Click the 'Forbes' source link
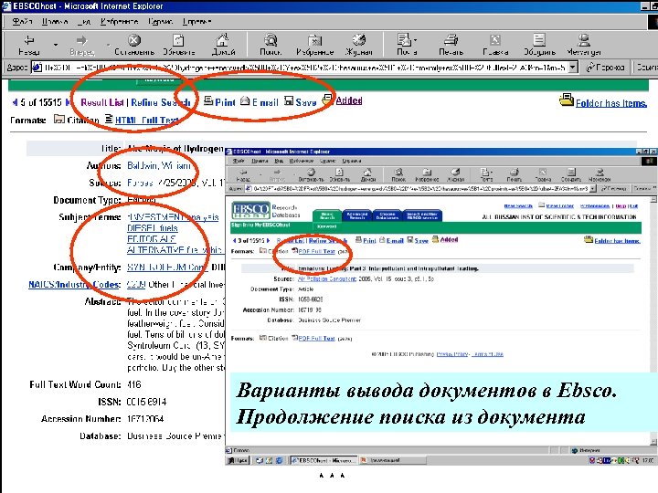 (x=140, y=183)
